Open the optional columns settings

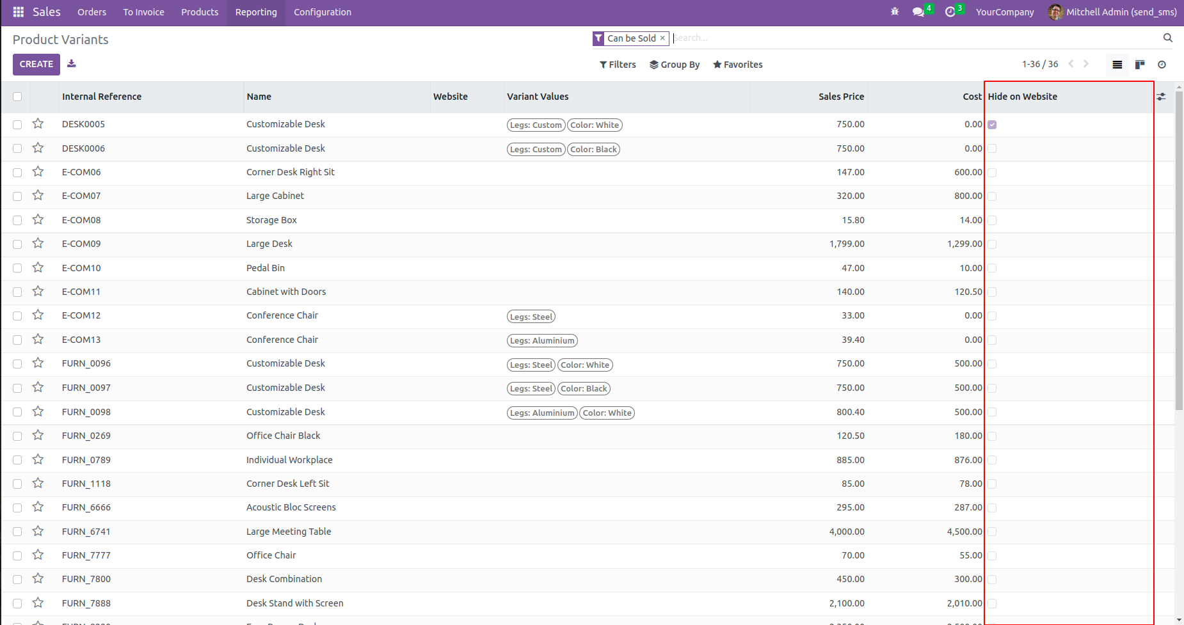pyautogui.click(x=1161, y=97)
